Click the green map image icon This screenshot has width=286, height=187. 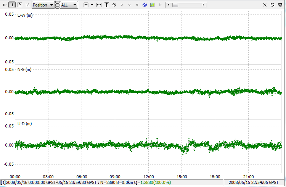[x=153, y=5]
